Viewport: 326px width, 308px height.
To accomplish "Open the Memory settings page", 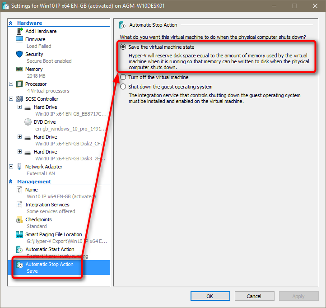I will (34, 69).
